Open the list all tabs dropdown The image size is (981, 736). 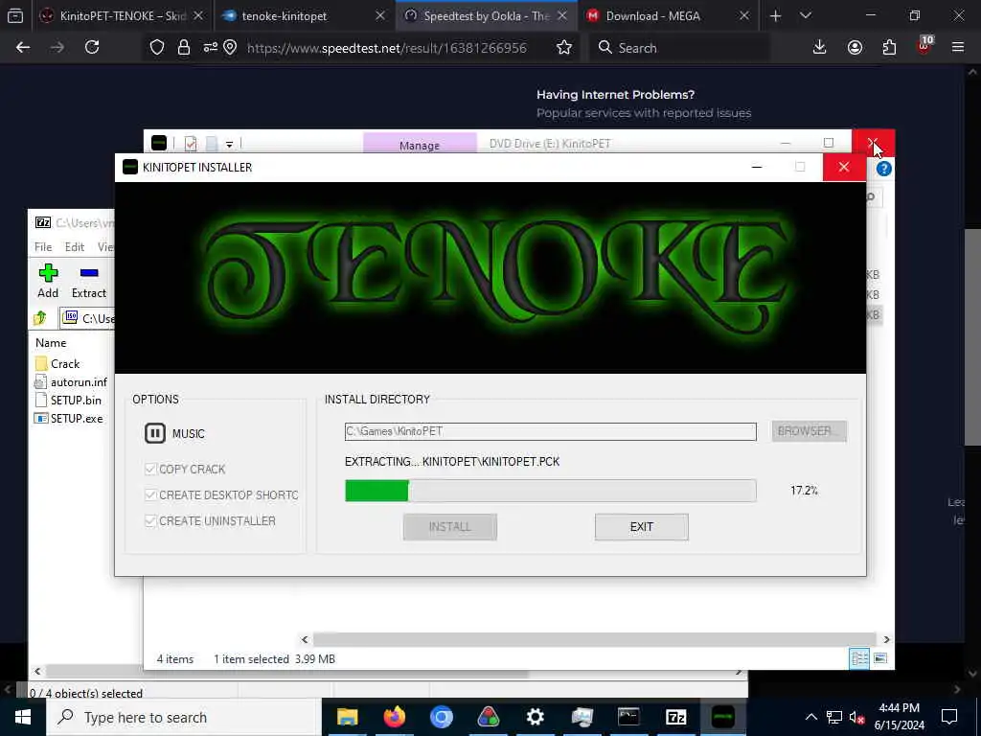(x=806, y=15)
